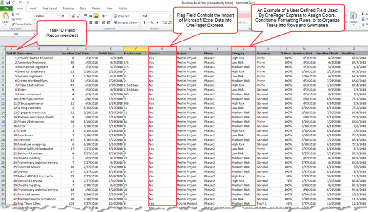The width and height of the screenshot is (368, 212).
Task: Click Accounting dollar sign format icon
Action: [x=144, y=23]
